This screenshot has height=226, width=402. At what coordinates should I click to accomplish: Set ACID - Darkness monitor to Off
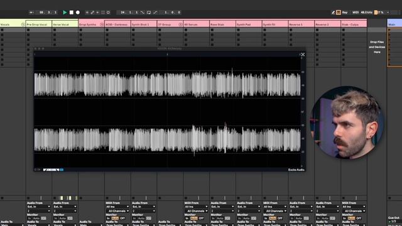click(122, 218)
